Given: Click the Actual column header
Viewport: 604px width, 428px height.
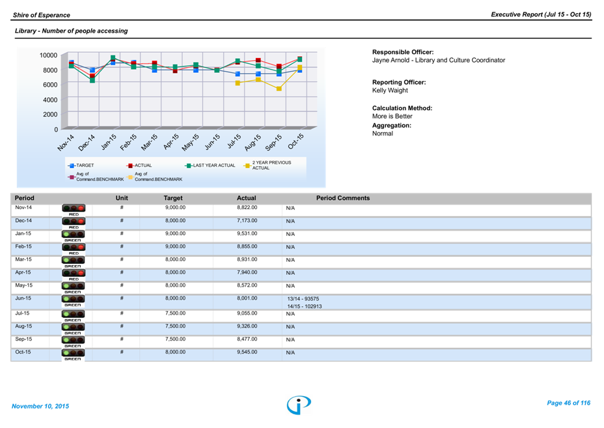Looking at the screenshot, I should pyautogui.click(x=246, y=198).
